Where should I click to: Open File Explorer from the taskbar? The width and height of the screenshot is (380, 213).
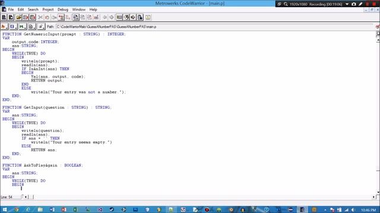point(40,209)
